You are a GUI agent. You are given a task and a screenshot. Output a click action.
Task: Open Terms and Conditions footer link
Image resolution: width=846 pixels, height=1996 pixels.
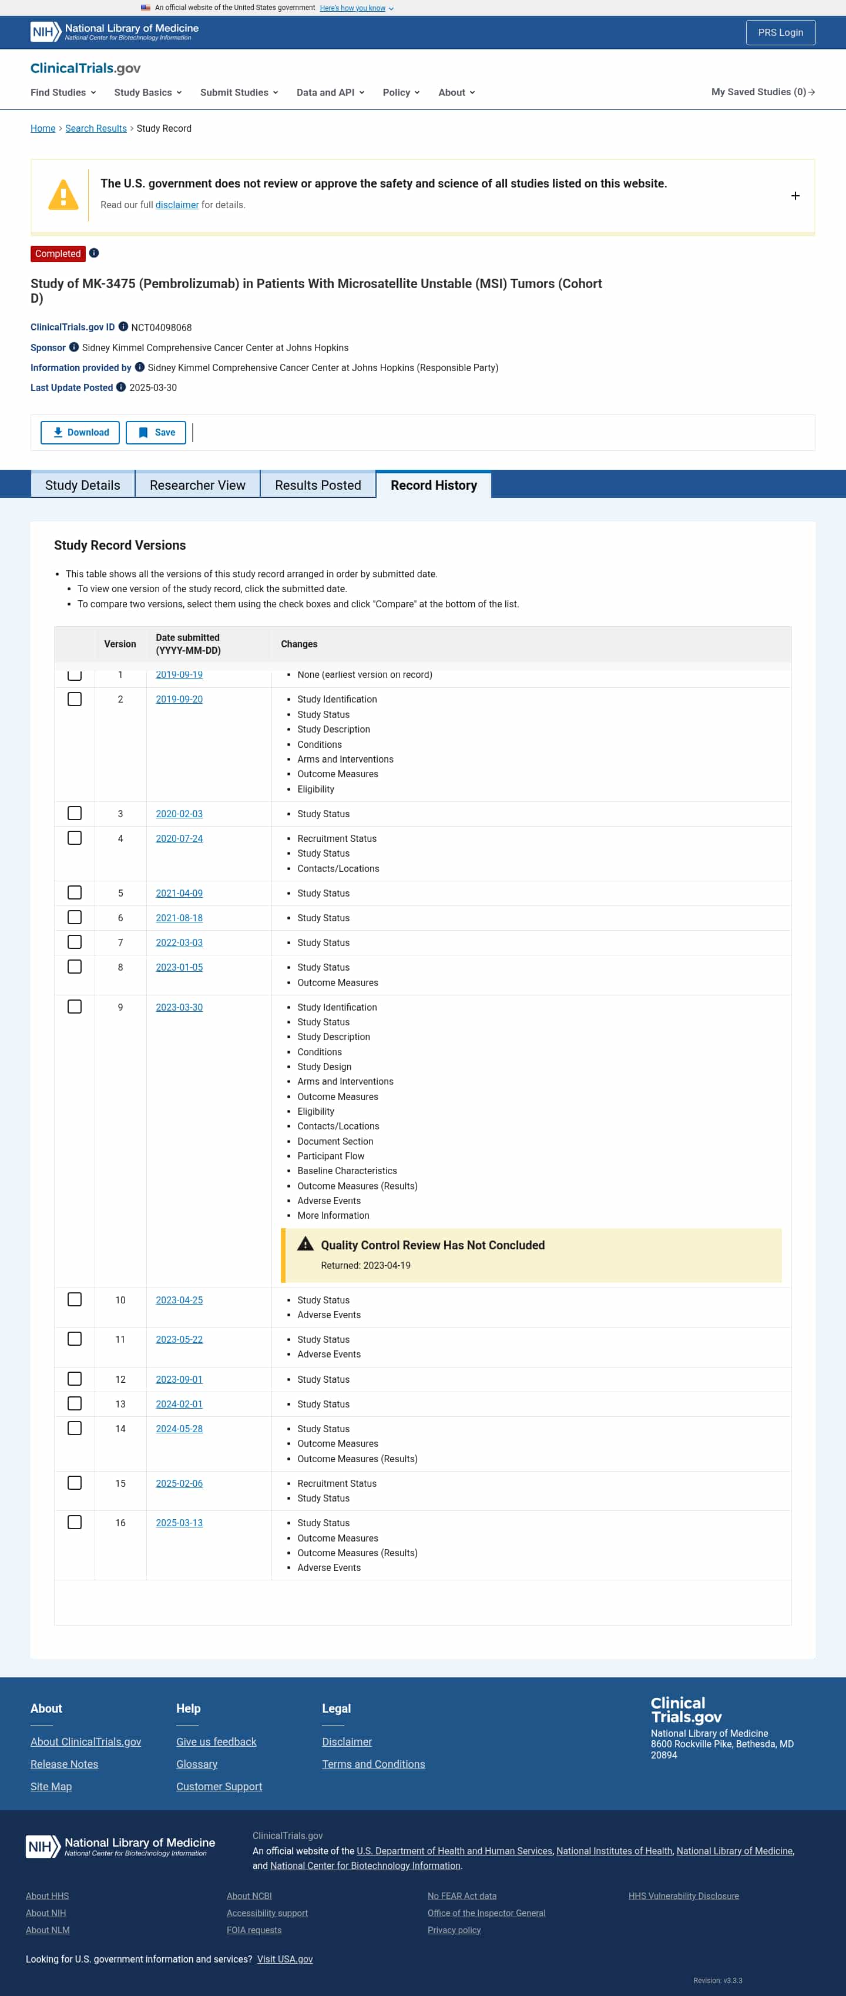tap(374, 1764)
